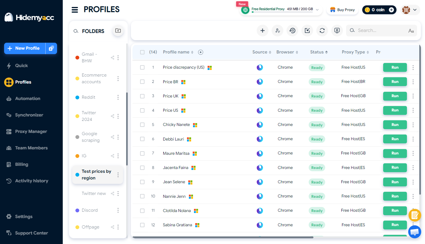The height and width of the screenshot is (244, 425).
Task: Sort by the Proxy Type column header
Action: click(x=355, y=52)
